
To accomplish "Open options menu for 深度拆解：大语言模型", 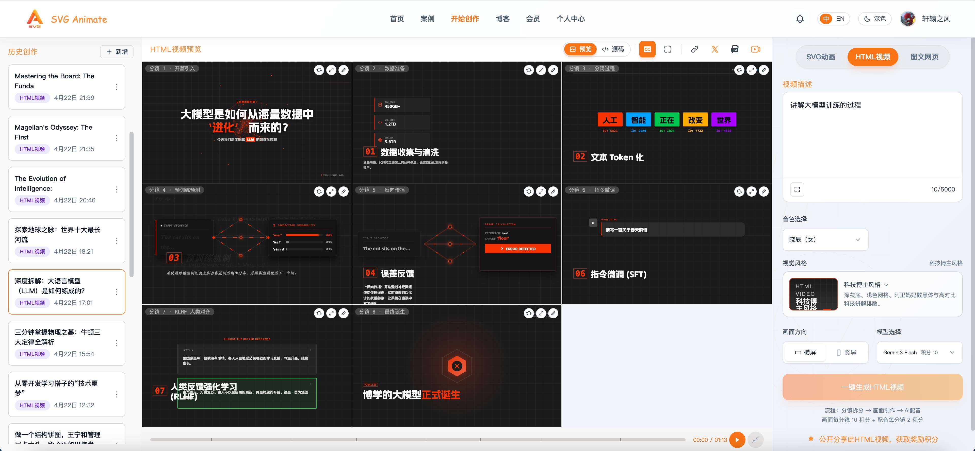I will (x=117, y=292).
